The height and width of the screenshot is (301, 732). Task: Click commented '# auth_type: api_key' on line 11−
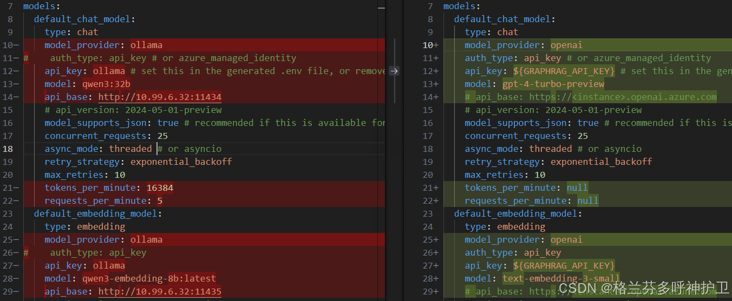click(x=85, y=58)
